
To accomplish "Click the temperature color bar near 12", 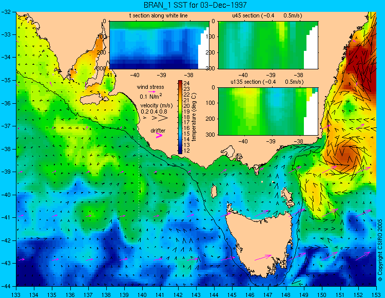I will (180, 151).
